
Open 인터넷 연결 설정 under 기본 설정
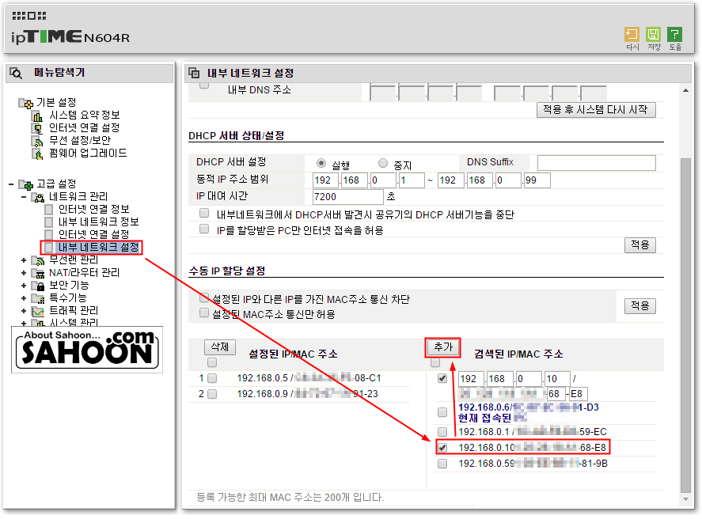point(84,128)
